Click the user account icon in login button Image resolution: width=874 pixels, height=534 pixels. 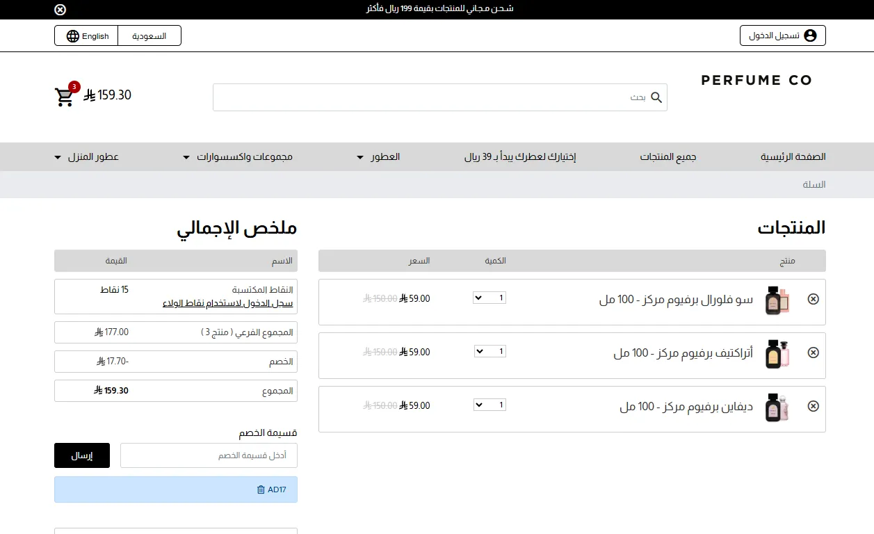(810, 35)
